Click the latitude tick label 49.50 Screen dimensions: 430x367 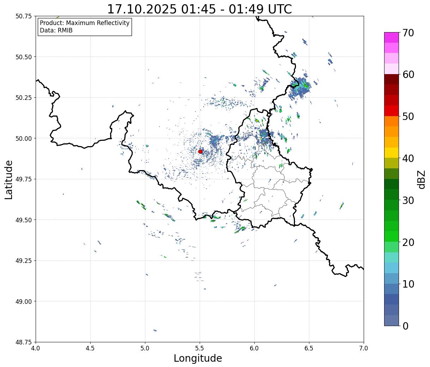point(24,220)
